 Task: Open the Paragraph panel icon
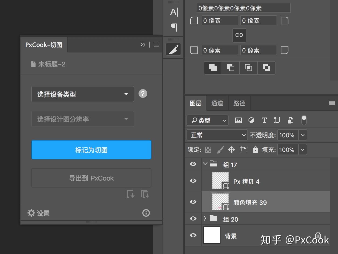click(174, 27)
